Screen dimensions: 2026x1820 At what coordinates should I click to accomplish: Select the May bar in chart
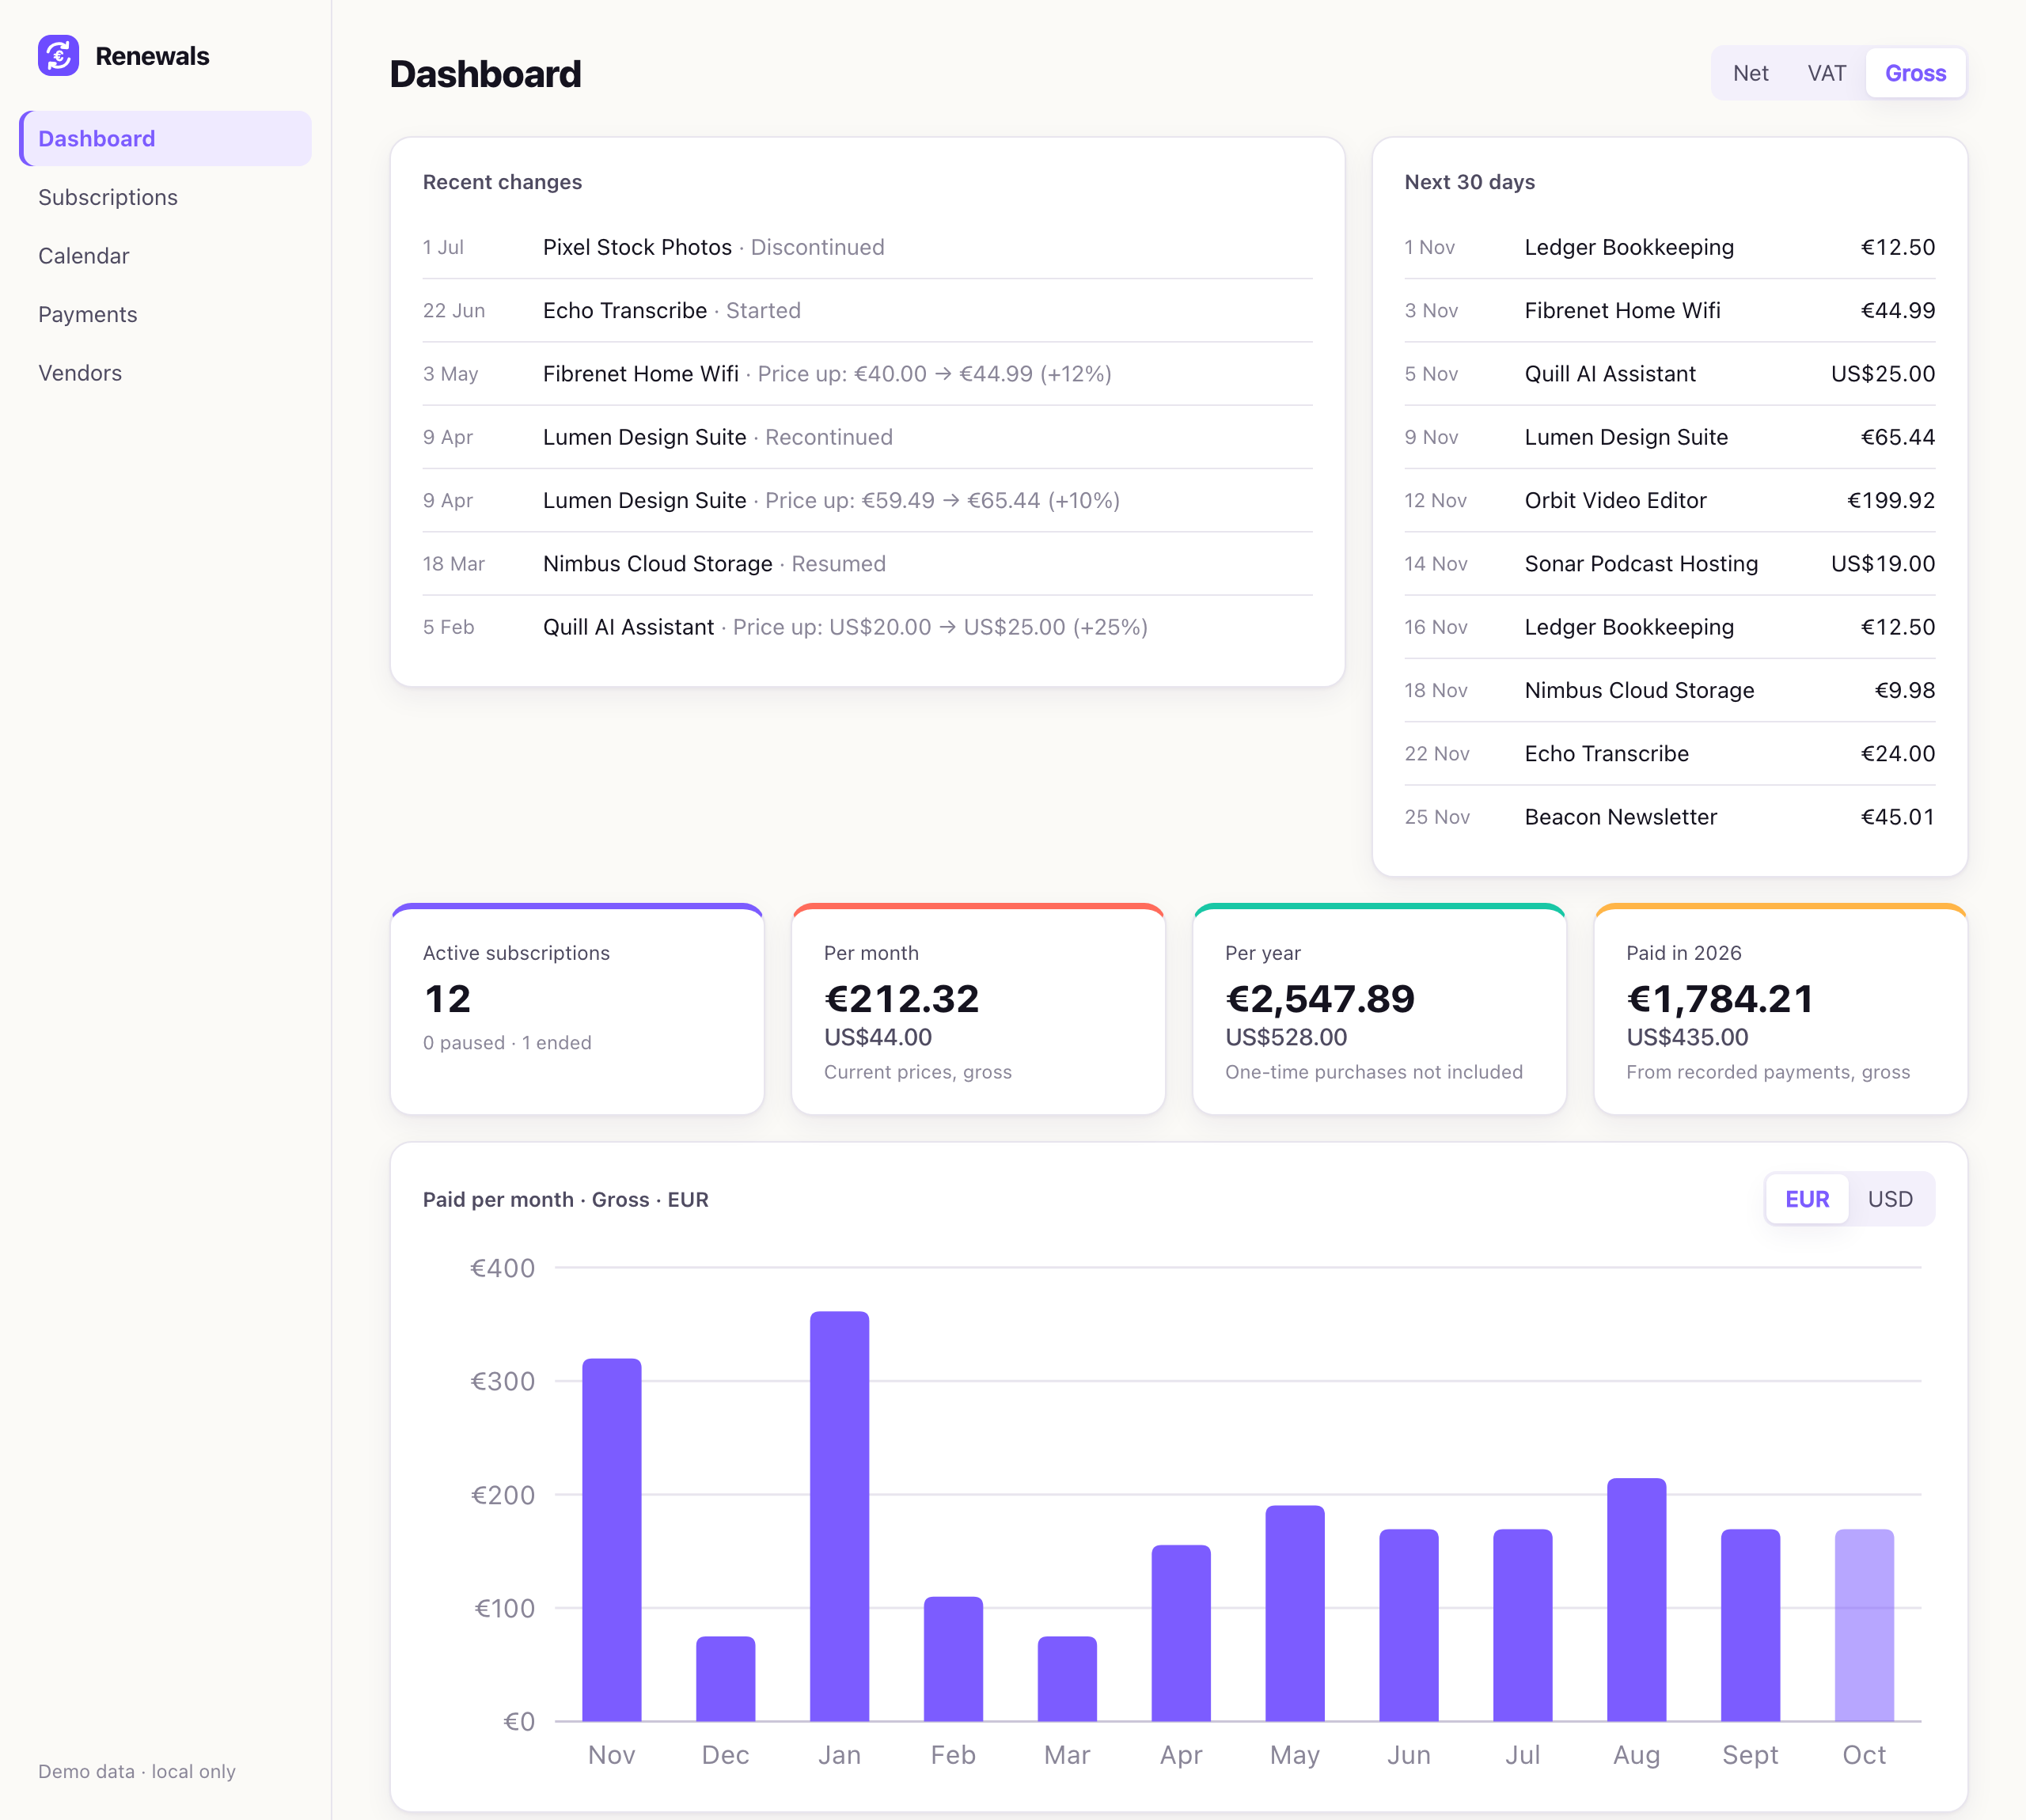pyautogui.click(x=1295, y=1613)
